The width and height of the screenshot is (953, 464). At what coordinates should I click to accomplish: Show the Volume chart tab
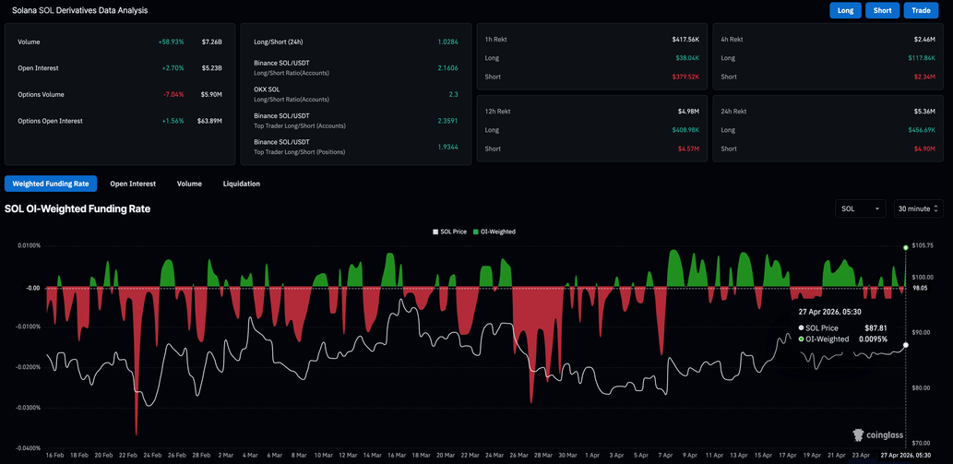pyautogui.click(x=189, y=184)
